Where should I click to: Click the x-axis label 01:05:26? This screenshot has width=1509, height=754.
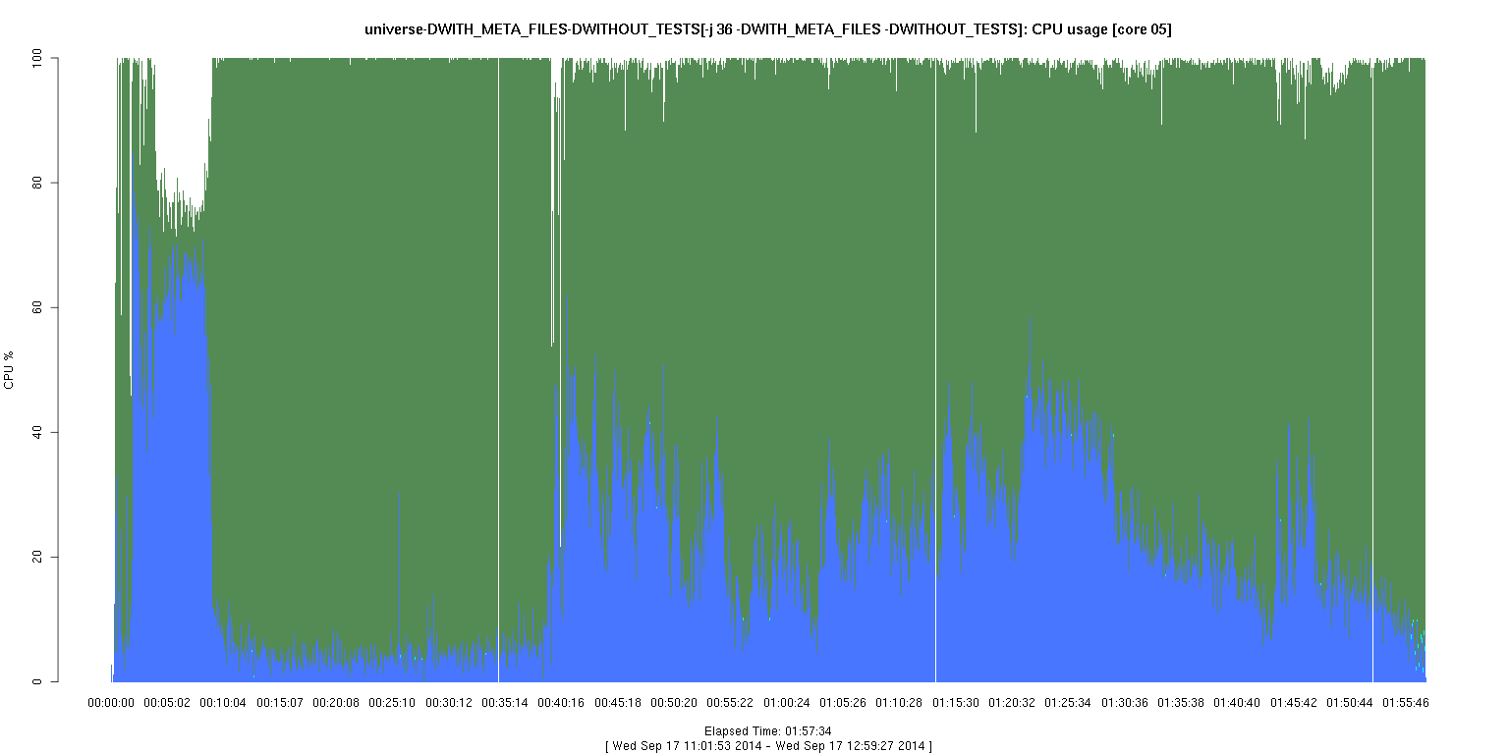843,703
